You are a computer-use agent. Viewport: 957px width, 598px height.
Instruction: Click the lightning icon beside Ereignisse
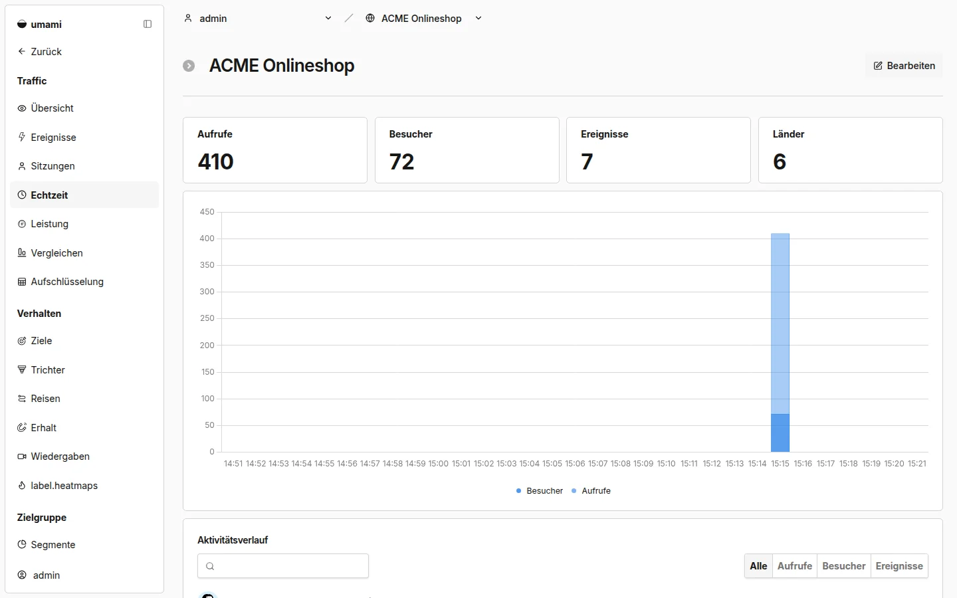click(22, 137)
